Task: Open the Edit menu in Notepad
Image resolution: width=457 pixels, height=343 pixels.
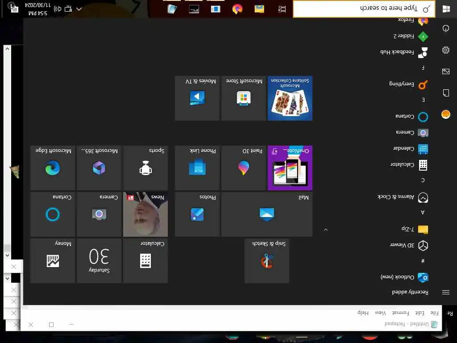Action: [x=420, y=313]
